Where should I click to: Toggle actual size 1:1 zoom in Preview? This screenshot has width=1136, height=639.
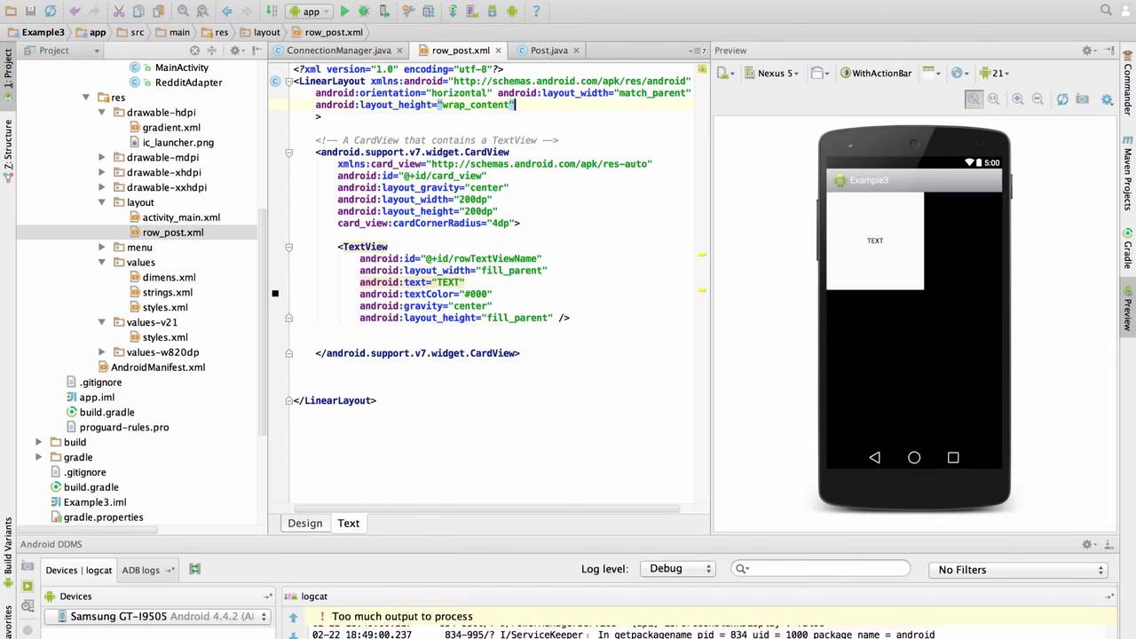click(x=993, y=100)
